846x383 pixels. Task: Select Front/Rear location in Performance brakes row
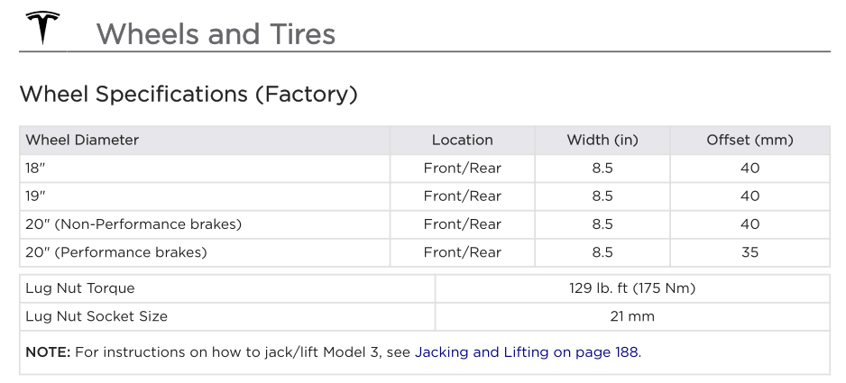[463, 252]
